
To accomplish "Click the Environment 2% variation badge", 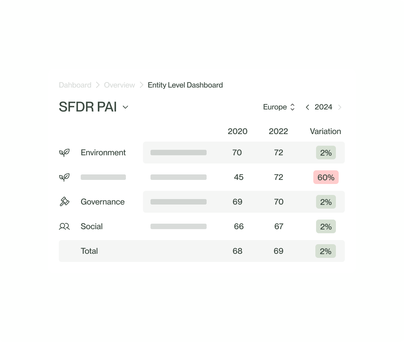I will (x=326, y=153).
